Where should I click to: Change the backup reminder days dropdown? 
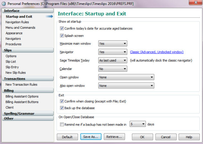coord(138,124)
